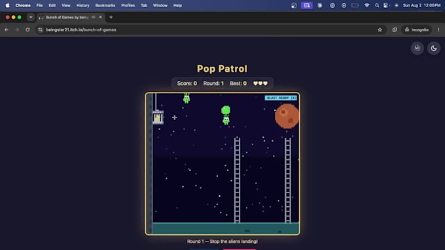Open the View menu

[66, 5]
